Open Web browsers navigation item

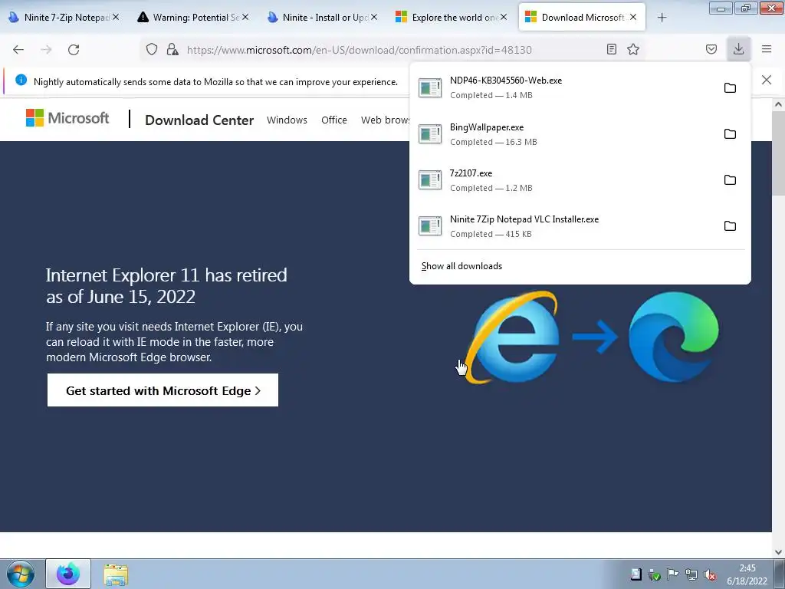click(385, 120)
